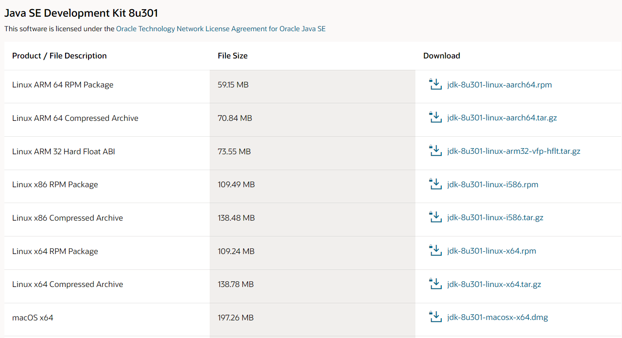The image size is (622, 338).
Task: Click download icon for Linux x64 Compressed Archive
Action: click(x=435, y=284)
